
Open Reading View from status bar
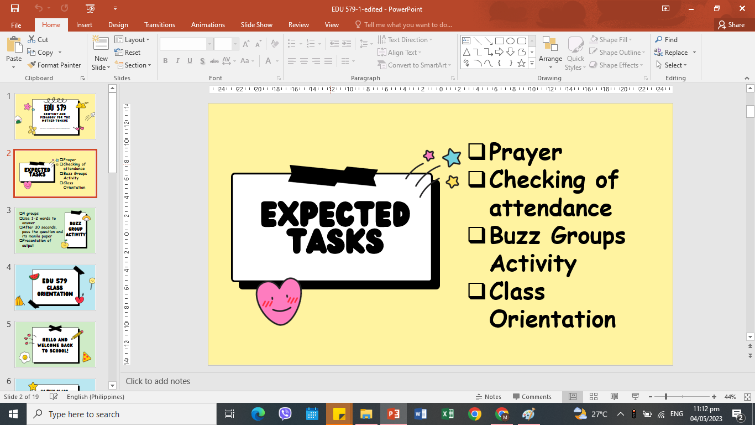pos(614,397)
